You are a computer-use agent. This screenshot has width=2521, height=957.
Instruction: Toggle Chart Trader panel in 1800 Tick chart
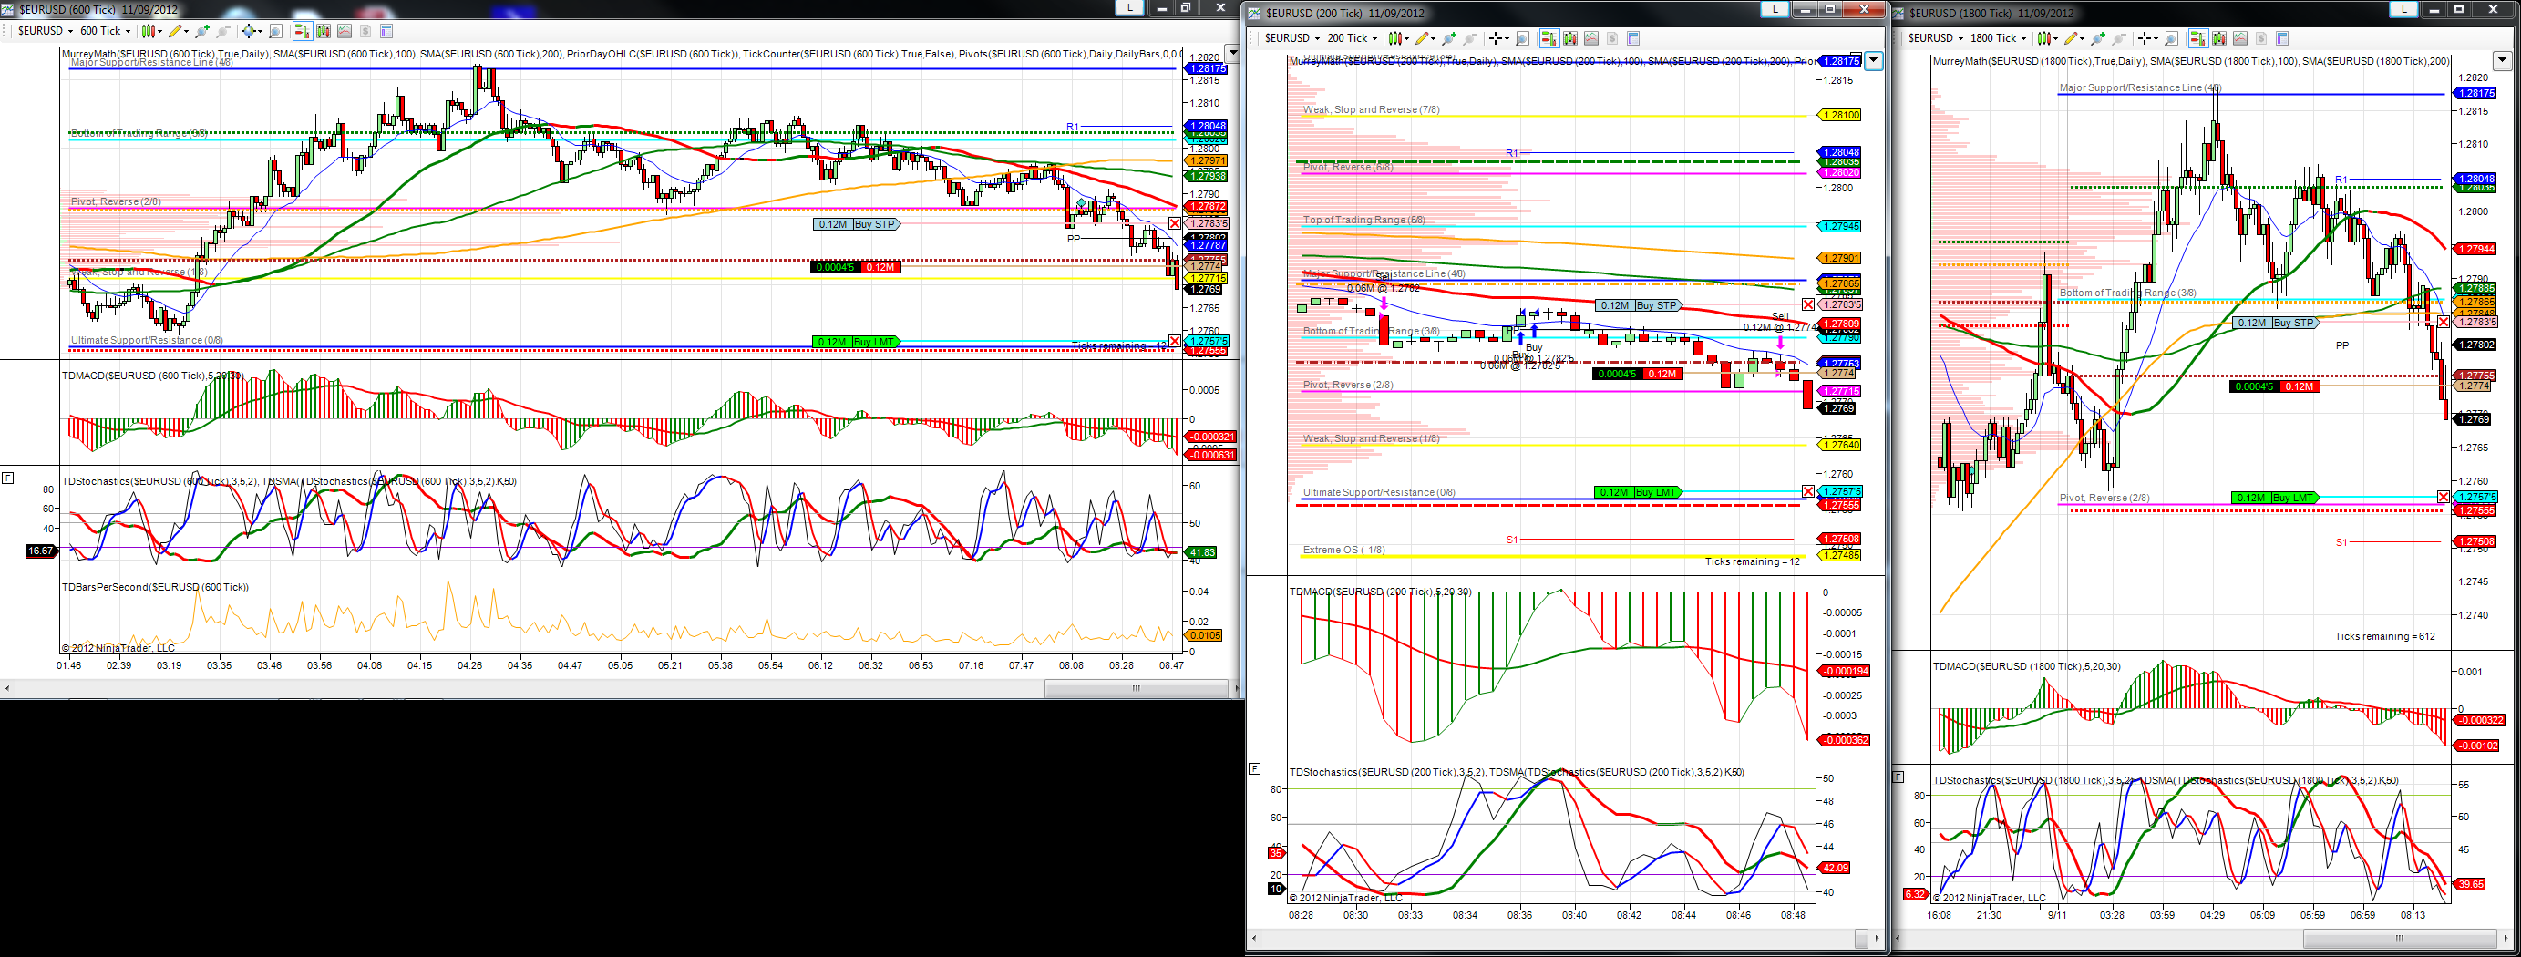(x=2199, y=38)
